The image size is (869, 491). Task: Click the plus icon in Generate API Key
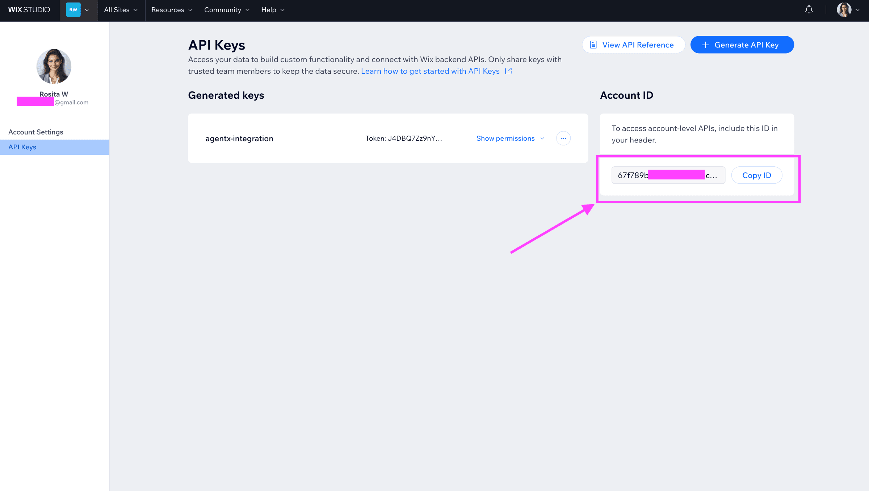pyautogui.click(x=705, y=45)
